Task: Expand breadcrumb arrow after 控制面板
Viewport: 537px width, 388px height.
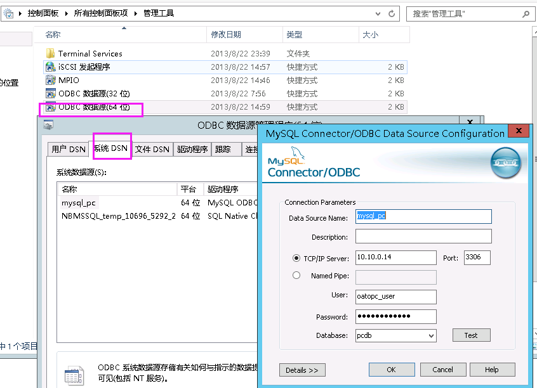Action: click(x=66, y=13)
